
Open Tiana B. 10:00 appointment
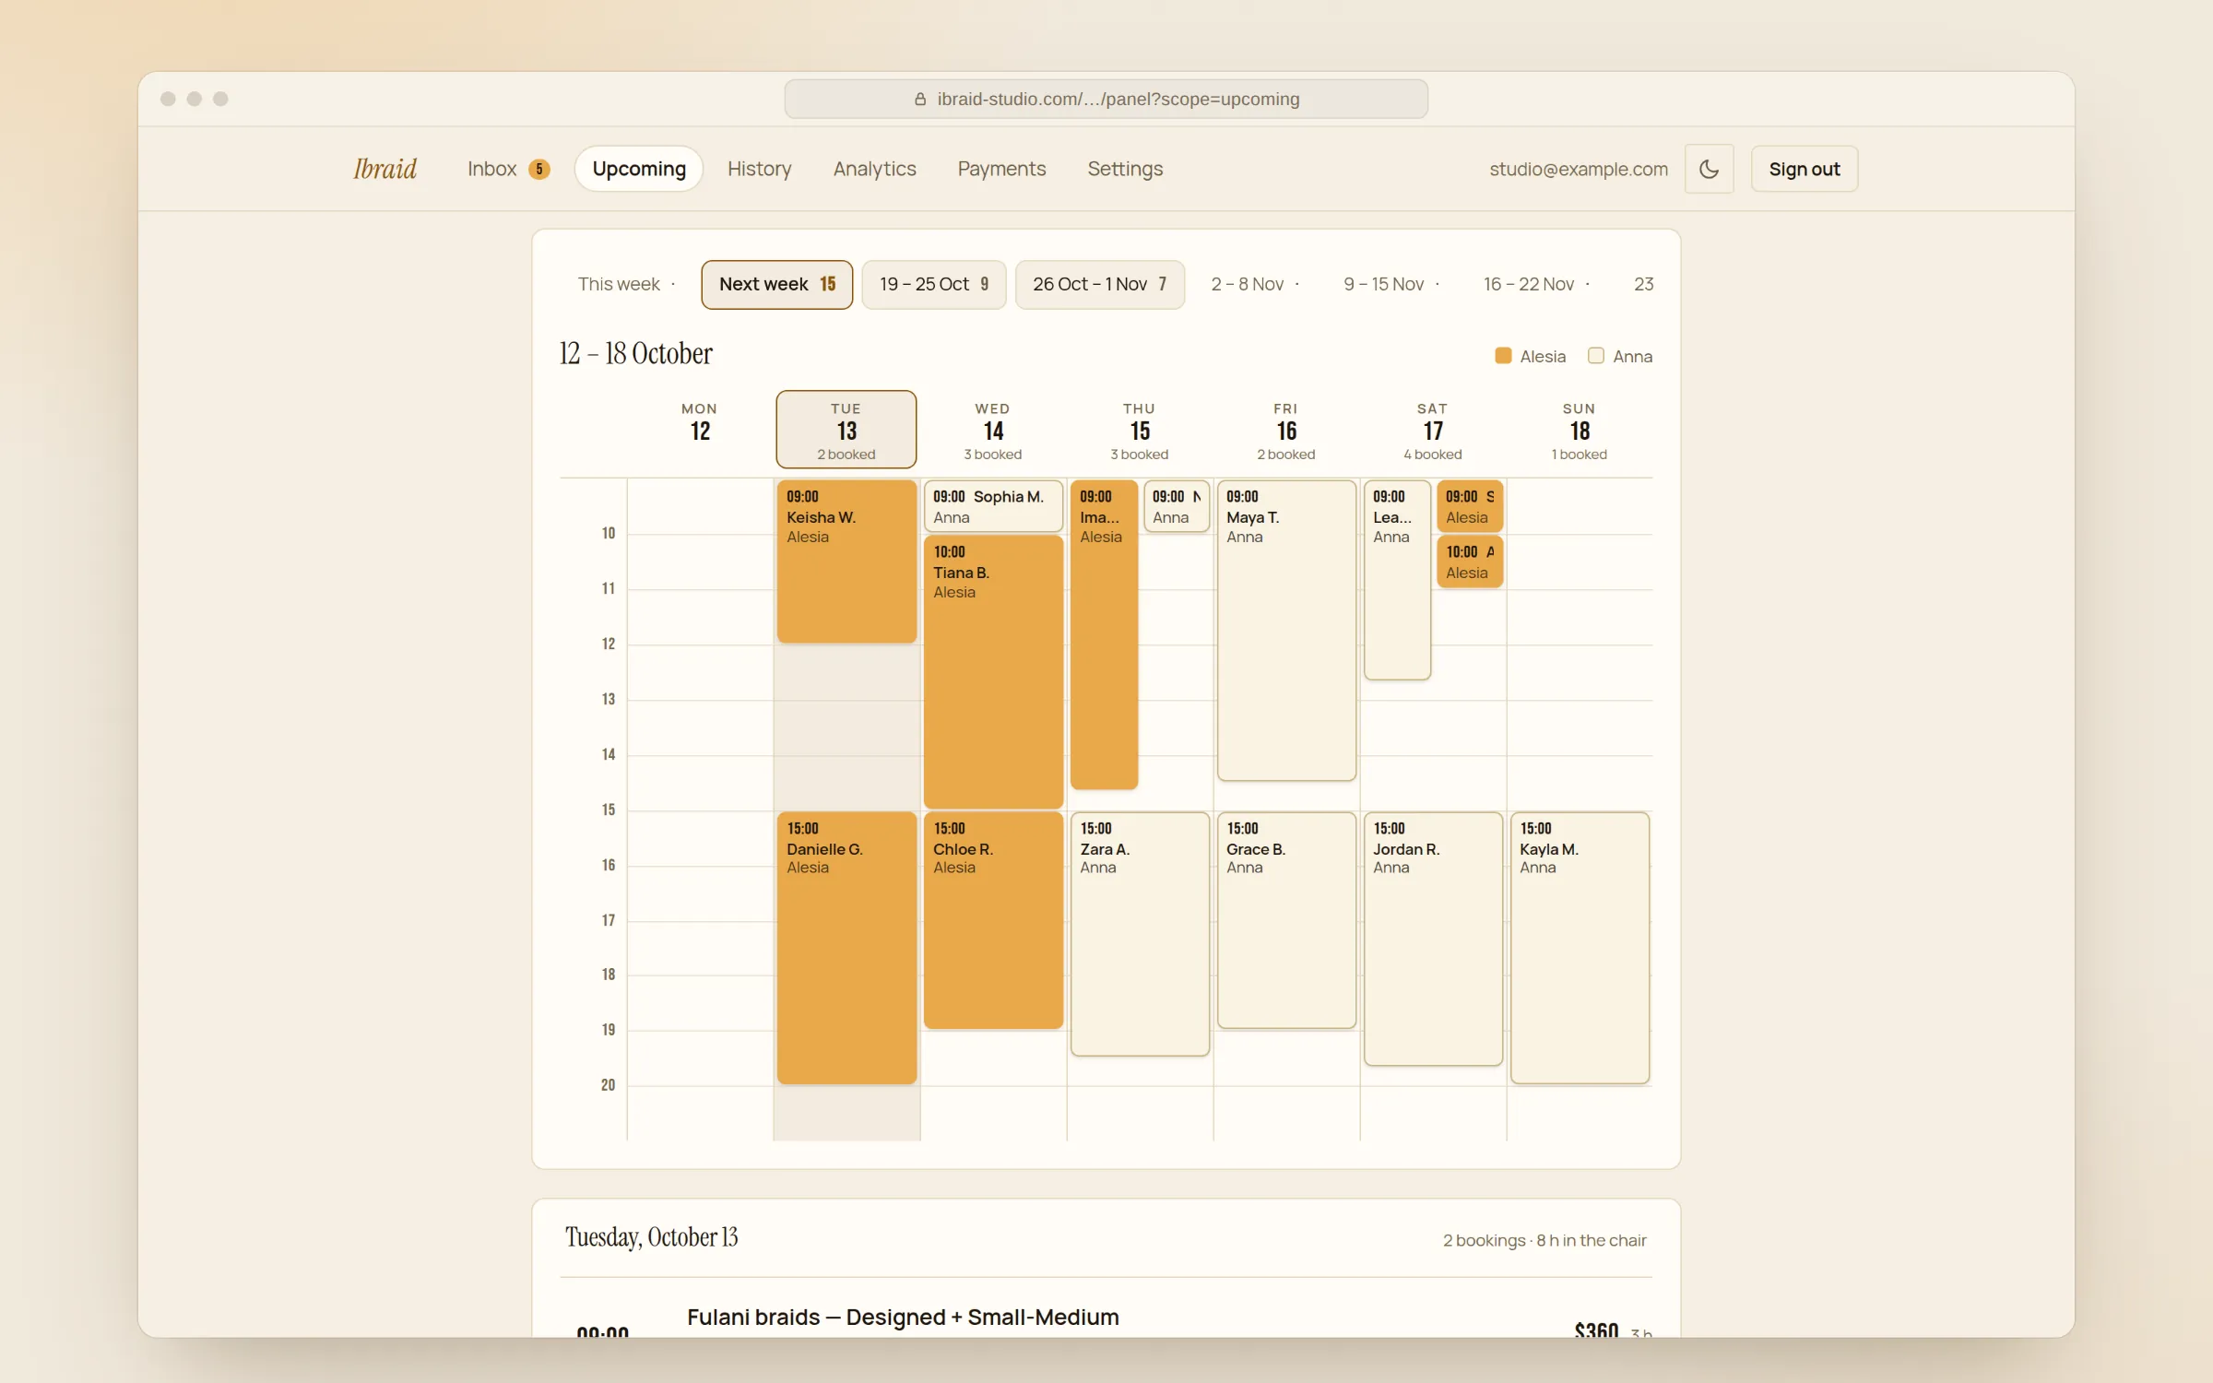993,672
